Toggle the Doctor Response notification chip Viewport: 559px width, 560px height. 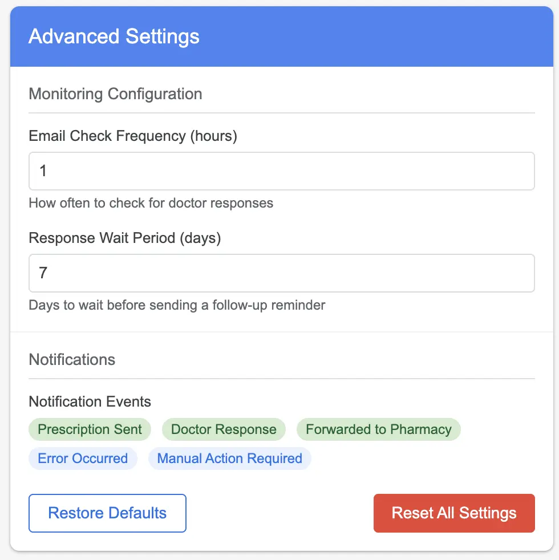pos(224,429)
